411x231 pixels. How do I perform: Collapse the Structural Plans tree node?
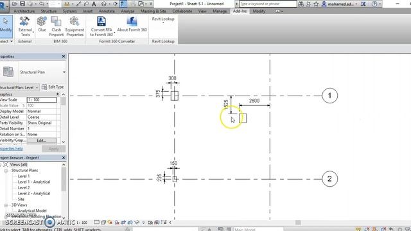[x=6, y=171]
